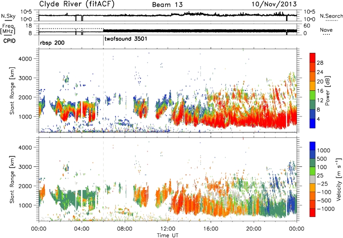The height and width of the screenshot is (238, 343).
Task: Click "2000" tick on the power panel
Action: (x=25, y=97)
